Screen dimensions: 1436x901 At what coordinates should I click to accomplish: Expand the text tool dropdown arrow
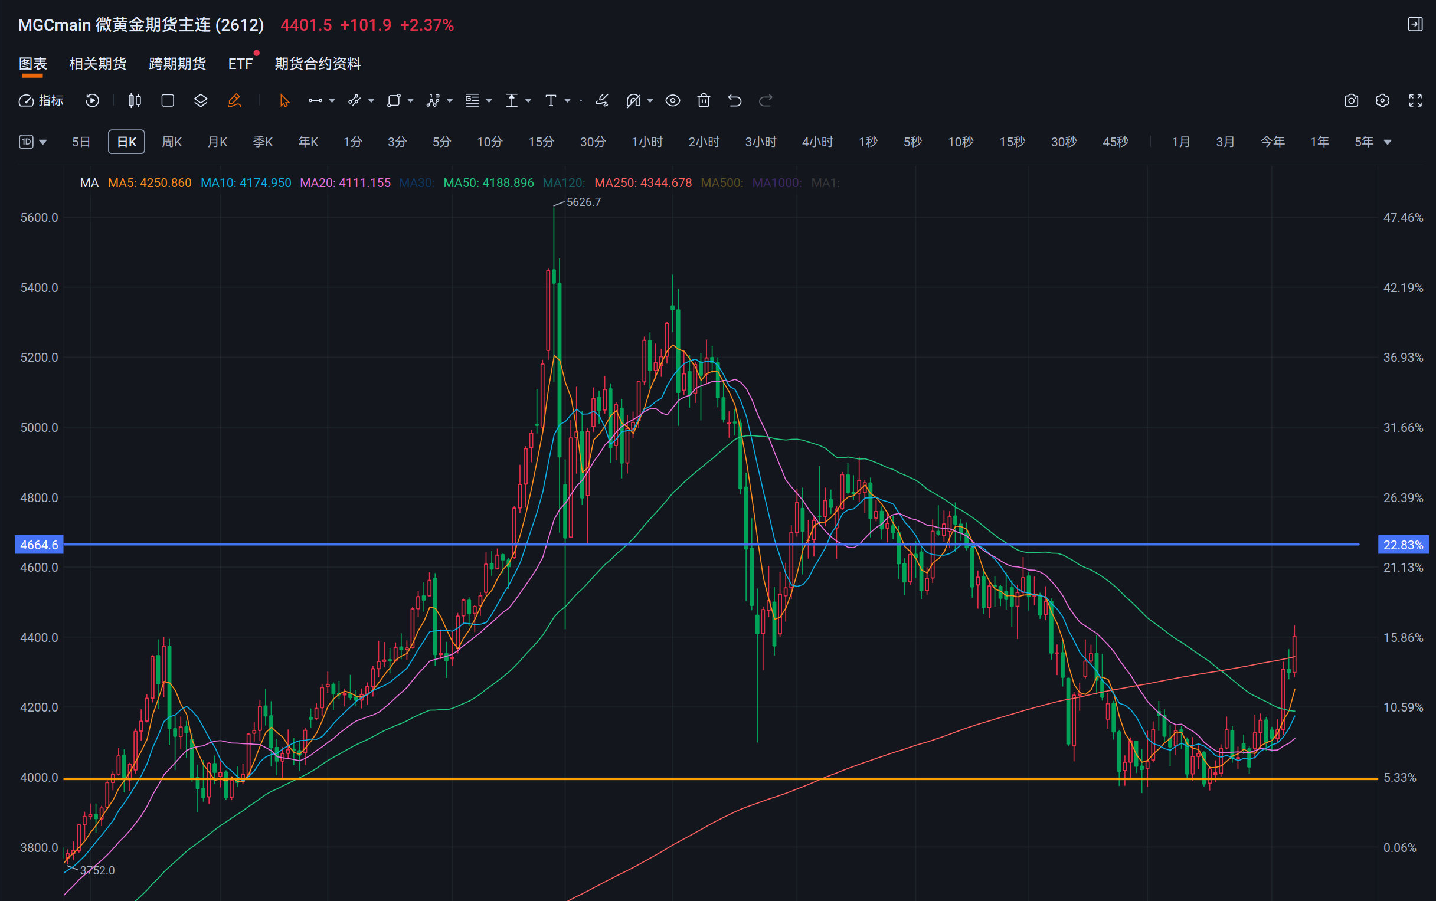coord(567,101)
